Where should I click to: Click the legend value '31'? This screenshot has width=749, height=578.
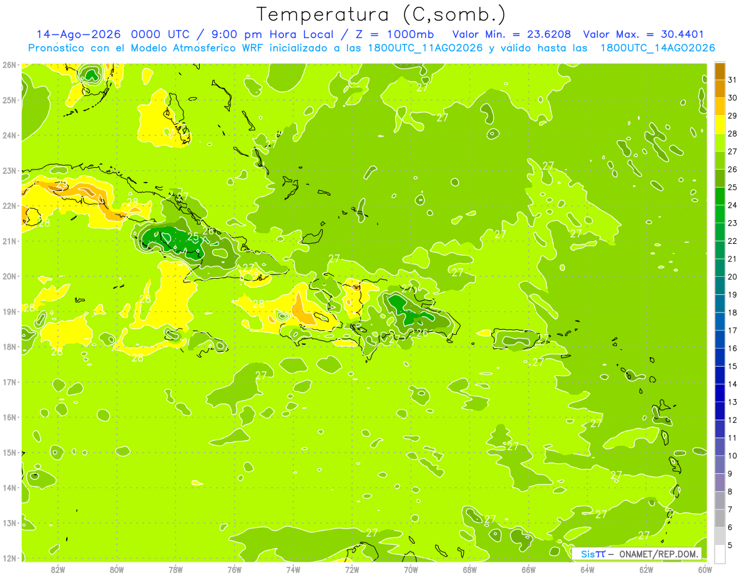pos(732,79)
